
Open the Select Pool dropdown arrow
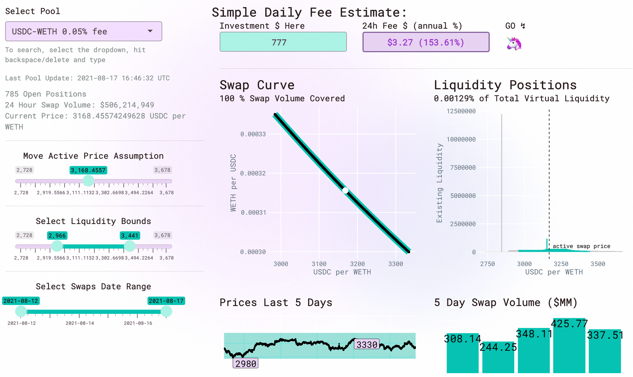(150, 31)
